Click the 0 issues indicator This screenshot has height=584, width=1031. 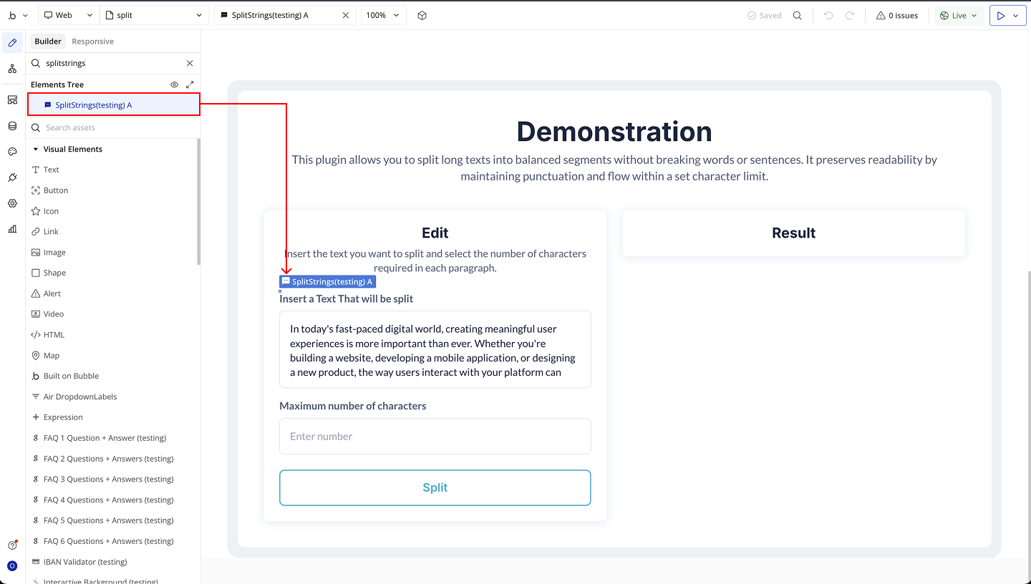tap(896, 15)
